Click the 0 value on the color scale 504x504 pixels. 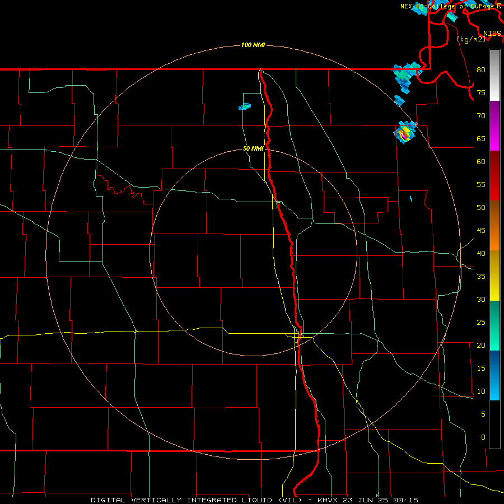[x=483, y=437]
